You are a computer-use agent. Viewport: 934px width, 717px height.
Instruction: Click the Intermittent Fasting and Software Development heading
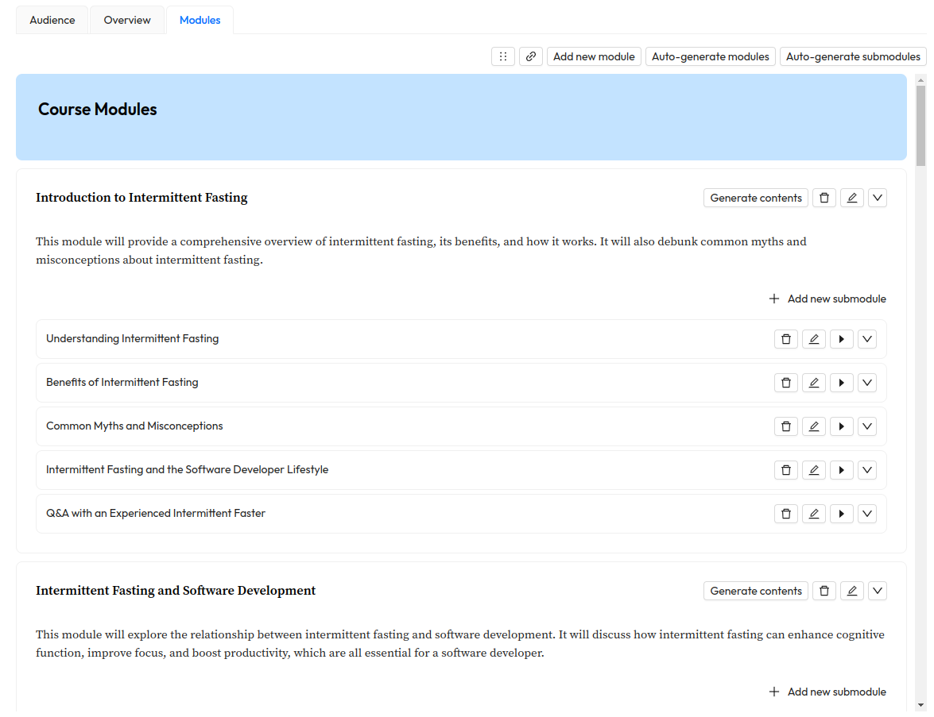coord(176,591)
